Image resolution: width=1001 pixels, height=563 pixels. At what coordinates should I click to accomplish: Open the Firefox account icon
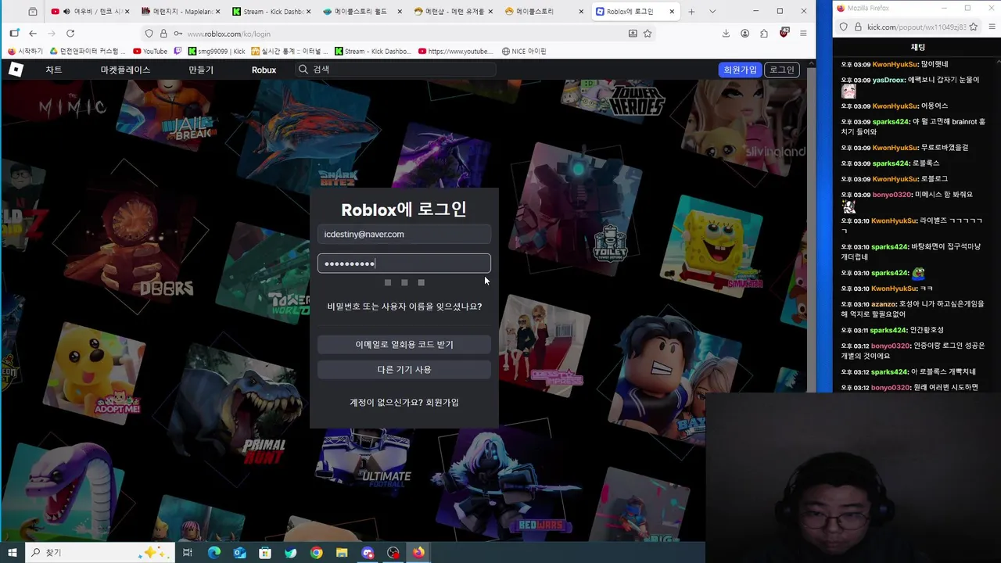coord(744,34)
